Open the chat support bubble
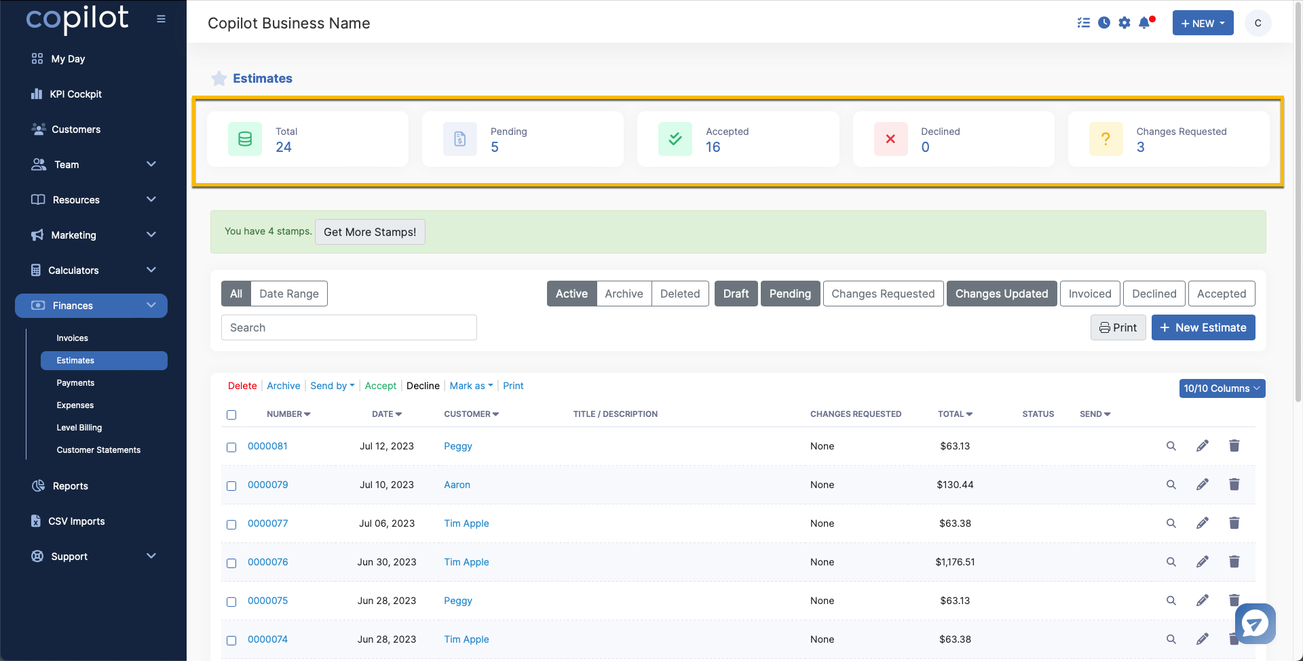 pyautogui.click(x=1255, y=624)
